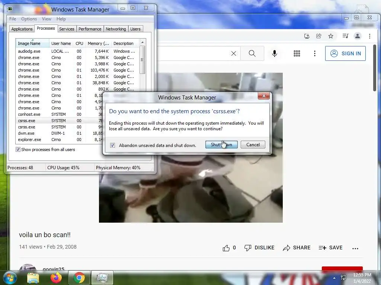Click the YouTube SIGN IN button
The height and width of the screenshot is (285, 381).
tap(345, 53)
